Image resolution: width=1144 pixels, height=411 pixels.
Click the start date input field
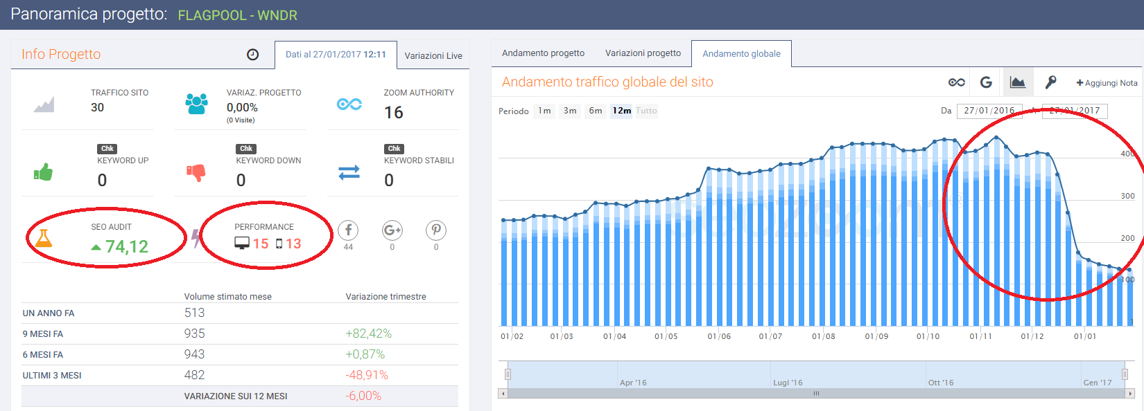989,111
